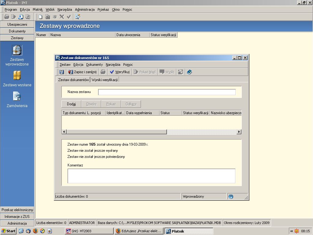Click the Weryfikuj checkmark button
Viewport: 313px width, 235px height.
coord(120,72)
